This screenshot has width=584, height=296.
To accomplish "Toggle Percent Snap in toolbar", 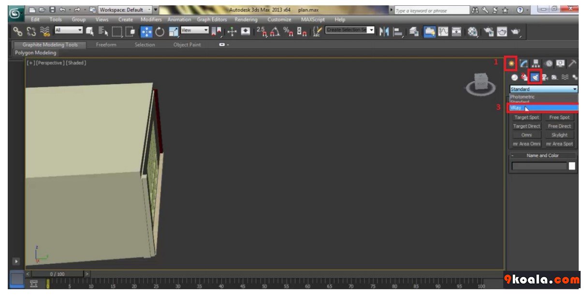I will (288, 31).
